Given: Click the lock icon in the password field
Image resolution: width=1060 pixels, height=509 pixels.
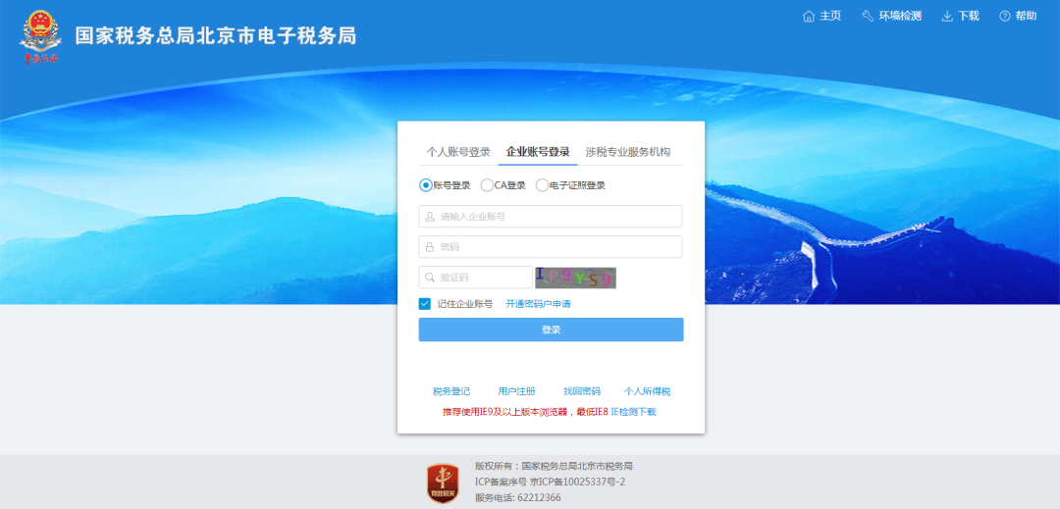Looking at the screenshot, I should point(430,247).
